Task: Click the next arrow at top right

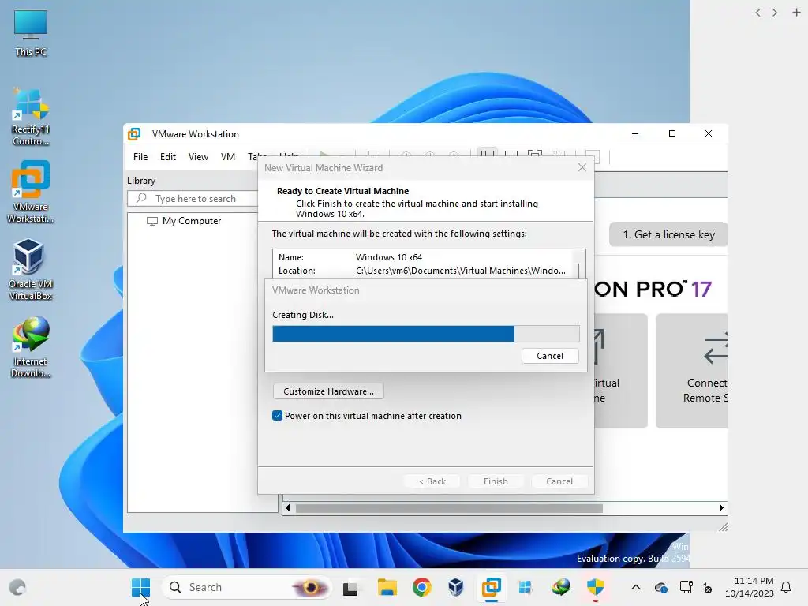Action: click(775, 13)
